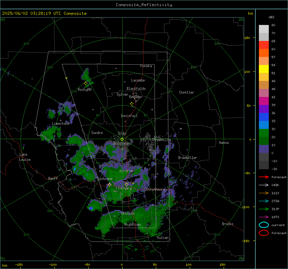The height and width of the screenshot is (269, 288).
Task: Click the 0 dBZ purple color swatch
Action: pos(264,149)
